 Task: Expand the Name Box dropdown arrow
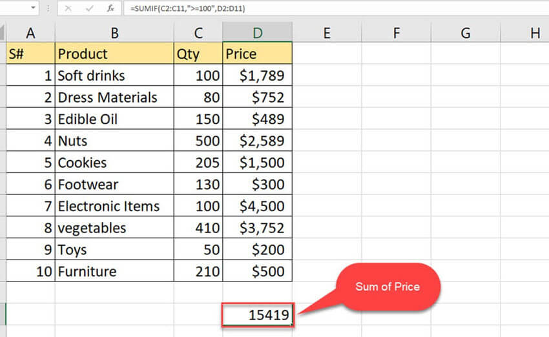click(32, 8)
